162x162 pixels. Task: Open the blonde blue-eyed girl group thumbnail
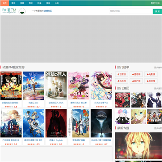139,117
